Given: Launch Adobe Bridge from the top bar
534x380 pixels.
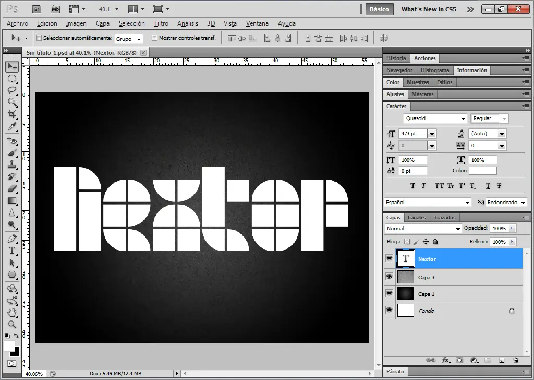Looking at the screenshot, I should click(x=36, y=9).
